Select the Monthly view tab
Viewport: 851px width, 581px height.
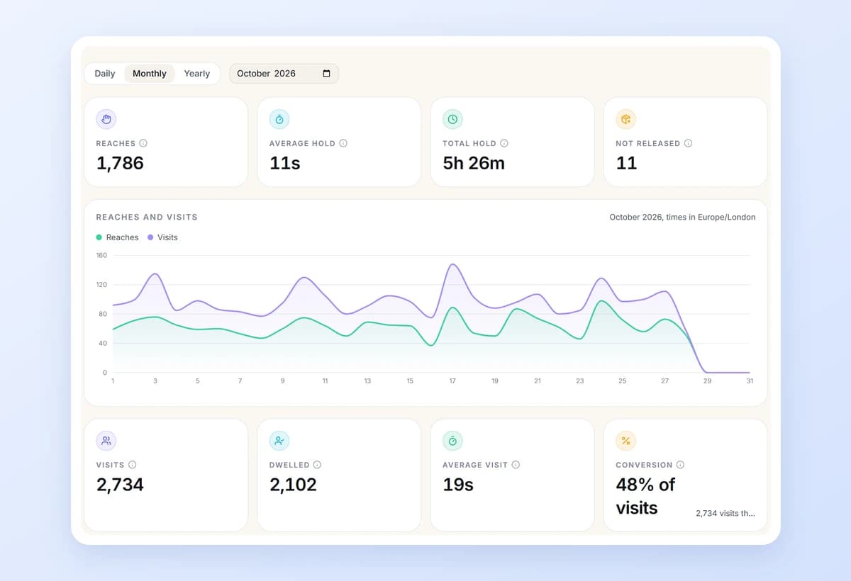[x=150, y=74]
